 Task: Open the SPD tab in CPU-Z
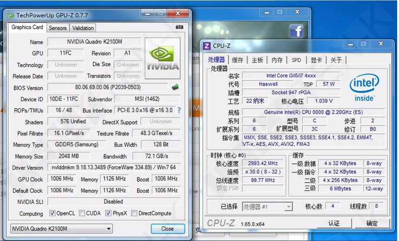tap(296, 60)
